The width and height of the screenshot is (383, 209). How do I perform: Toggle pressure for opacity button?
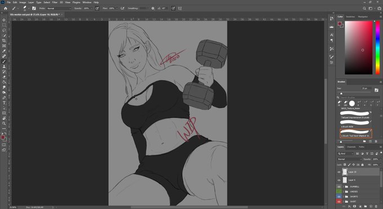click(x=97, y=8)
